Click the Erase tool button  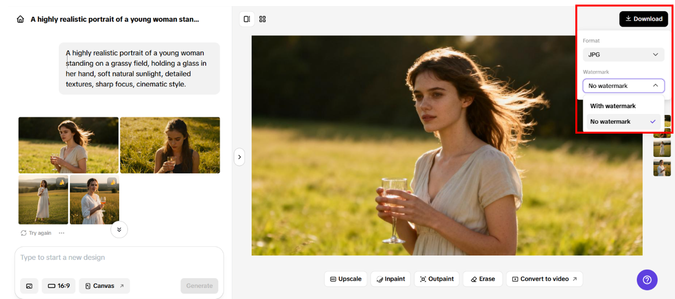pos(483,279)
